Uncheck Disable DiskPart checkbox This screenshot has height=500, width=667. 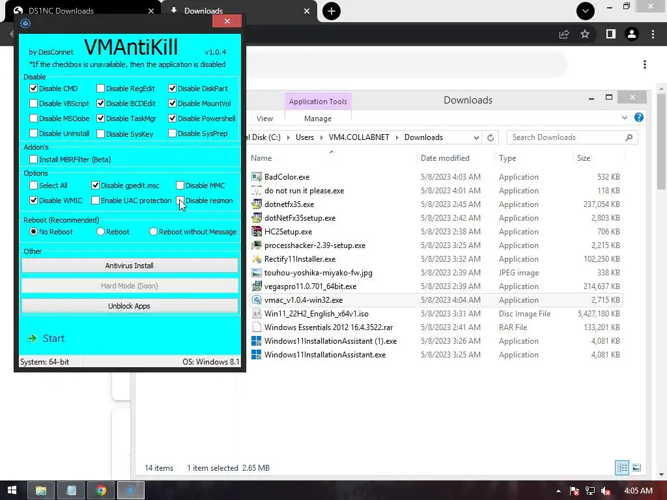pos(172,89)
